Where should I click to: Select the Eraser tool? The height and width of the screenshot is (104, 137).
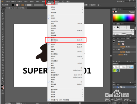[x=2, y=39]
